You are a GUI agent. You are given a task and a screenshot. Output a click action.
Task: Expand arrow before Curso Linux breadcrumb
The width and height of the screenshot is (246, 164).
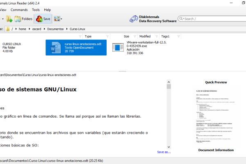(x=67, y=29)
